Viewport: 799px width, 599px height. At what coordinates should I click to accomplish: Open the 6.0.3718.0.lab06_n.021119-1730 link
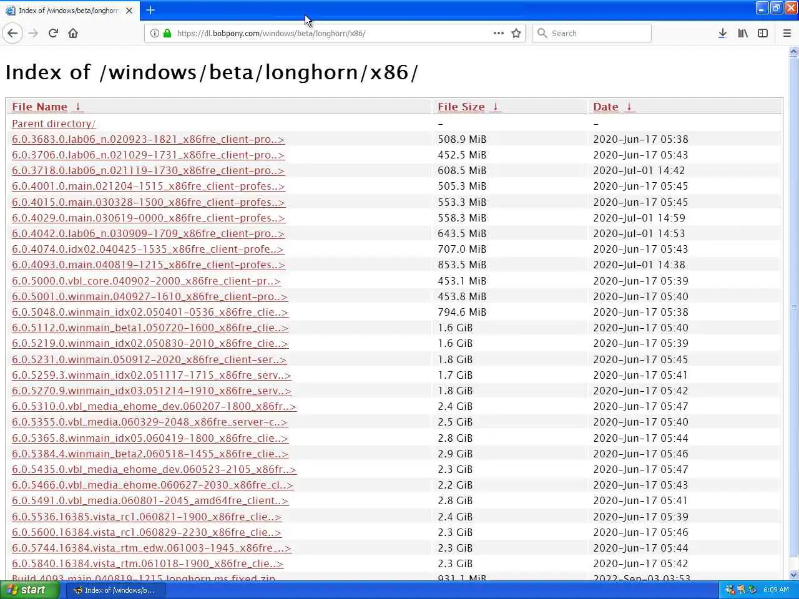coord(148,170)
